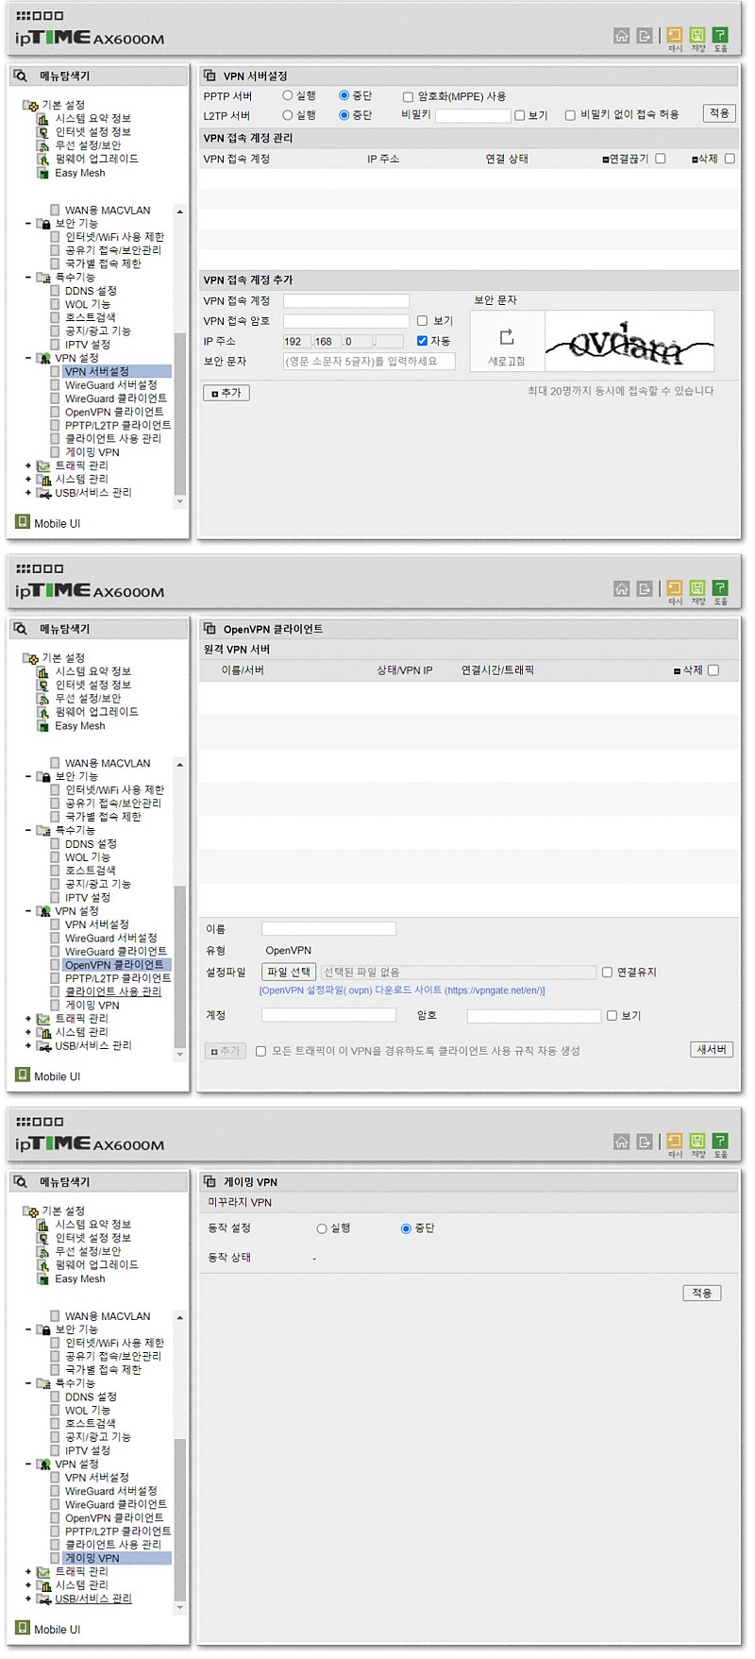Click logout icon above OpenVPN 클라이언트 page
Screen dimensions: 755x1659
[645, 589]
